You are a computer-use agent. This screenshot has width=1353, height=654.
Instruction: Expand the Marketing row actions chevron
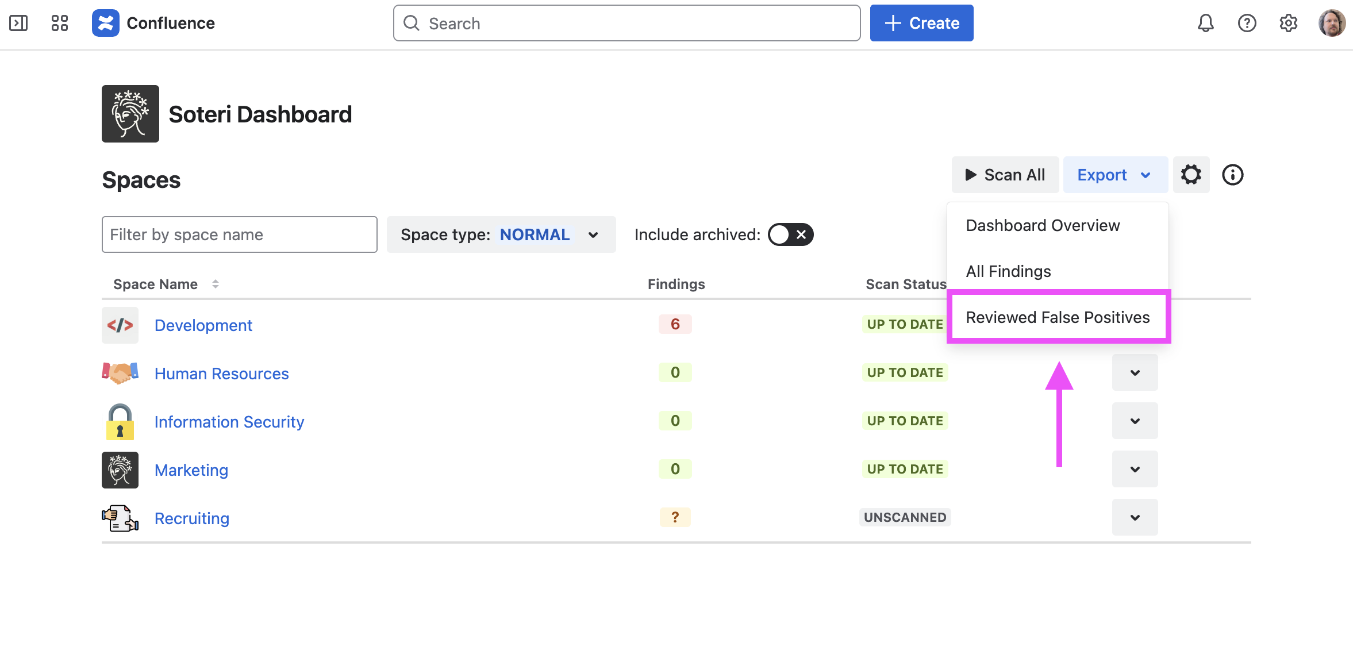click(x=1135, y=469)
